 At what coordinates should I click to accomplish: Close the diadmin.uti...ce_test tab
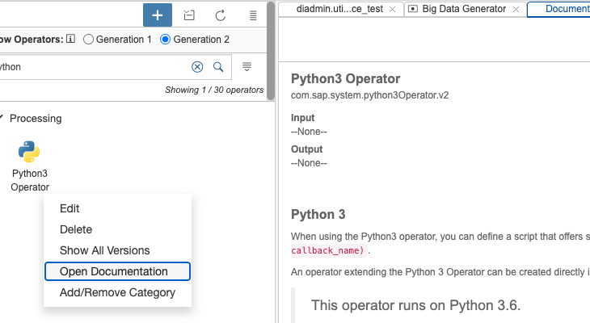click(x=392, y=9)
